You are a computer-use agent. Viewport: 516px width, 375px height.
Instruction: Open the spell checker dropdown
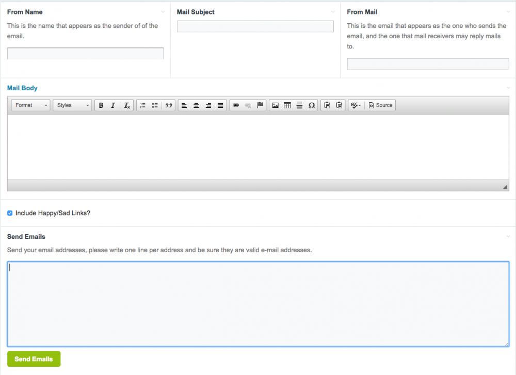[x=356, y=105]
